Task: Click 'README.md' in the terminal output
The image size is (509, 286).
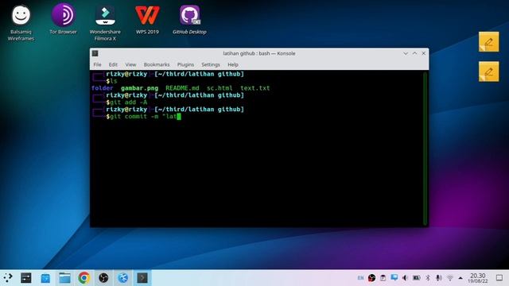Action: click(182, 88)
